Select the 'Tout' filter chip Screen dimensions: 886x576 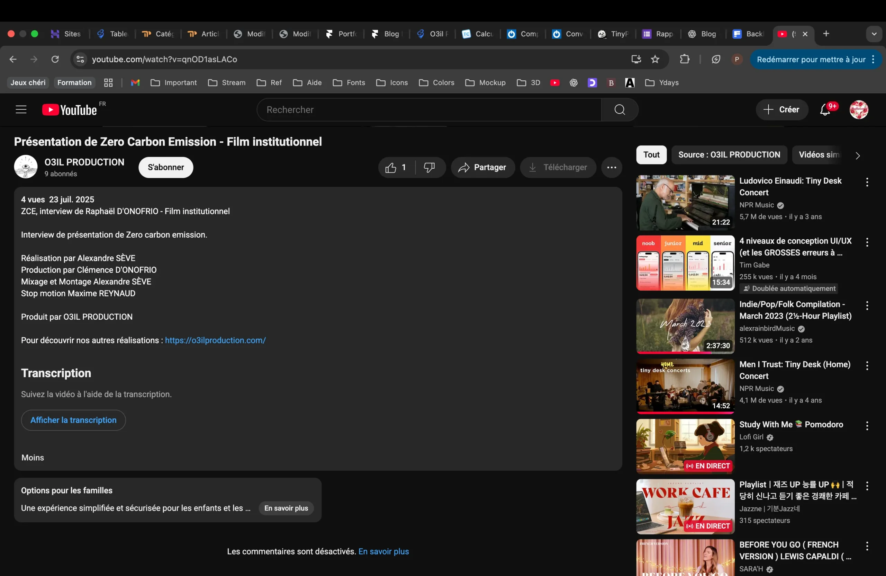(651, 154)
